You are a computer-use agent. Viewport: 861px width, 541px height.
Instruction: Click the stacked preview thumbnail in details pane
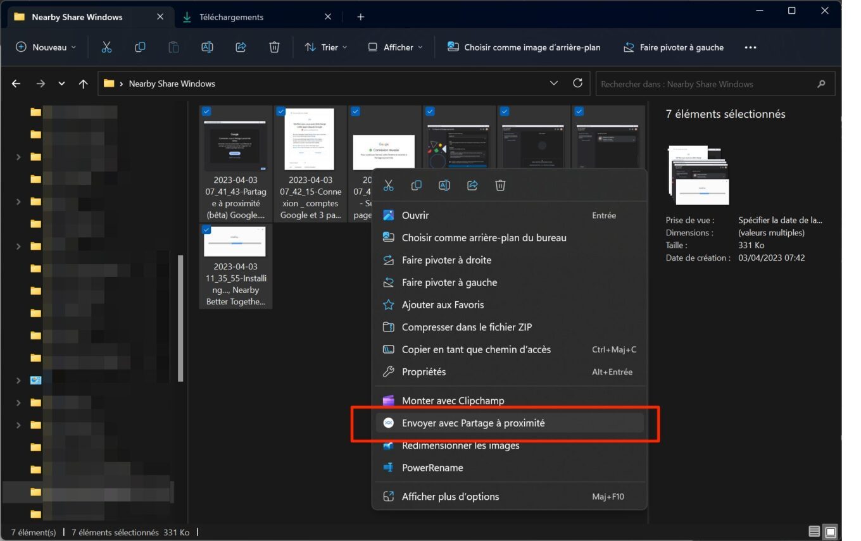(699, 176)
